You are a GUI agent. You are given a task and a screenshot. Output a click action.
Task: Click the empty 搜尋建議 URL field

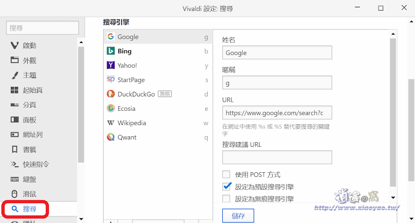point(277,157)
